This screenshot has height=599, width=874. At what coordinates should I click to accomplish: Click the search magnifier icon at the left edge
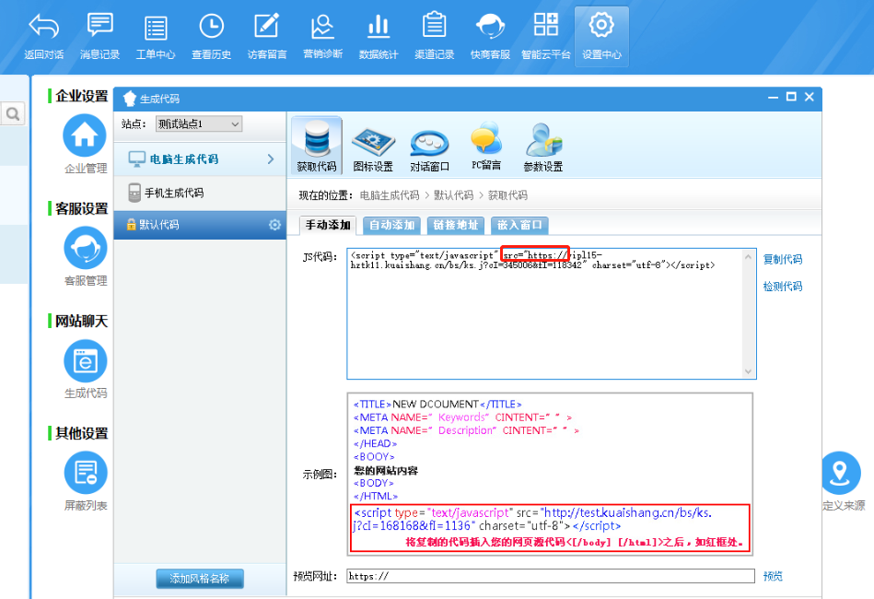pos(13,113)
